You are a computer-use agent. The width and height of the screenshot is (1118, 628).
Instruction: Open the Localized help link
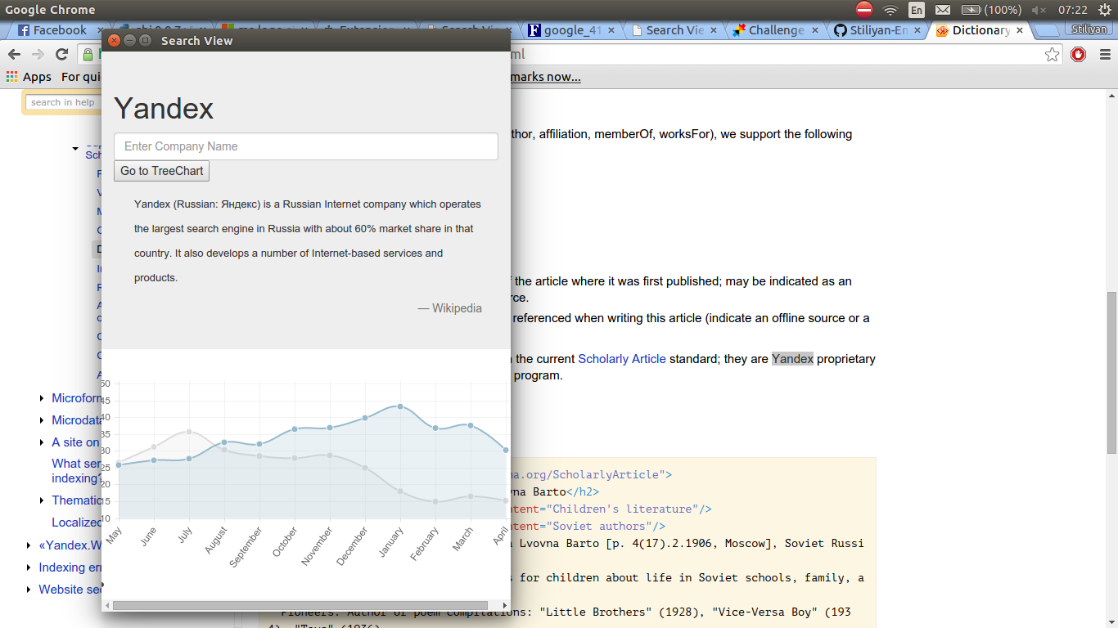[x=76, y=523]
